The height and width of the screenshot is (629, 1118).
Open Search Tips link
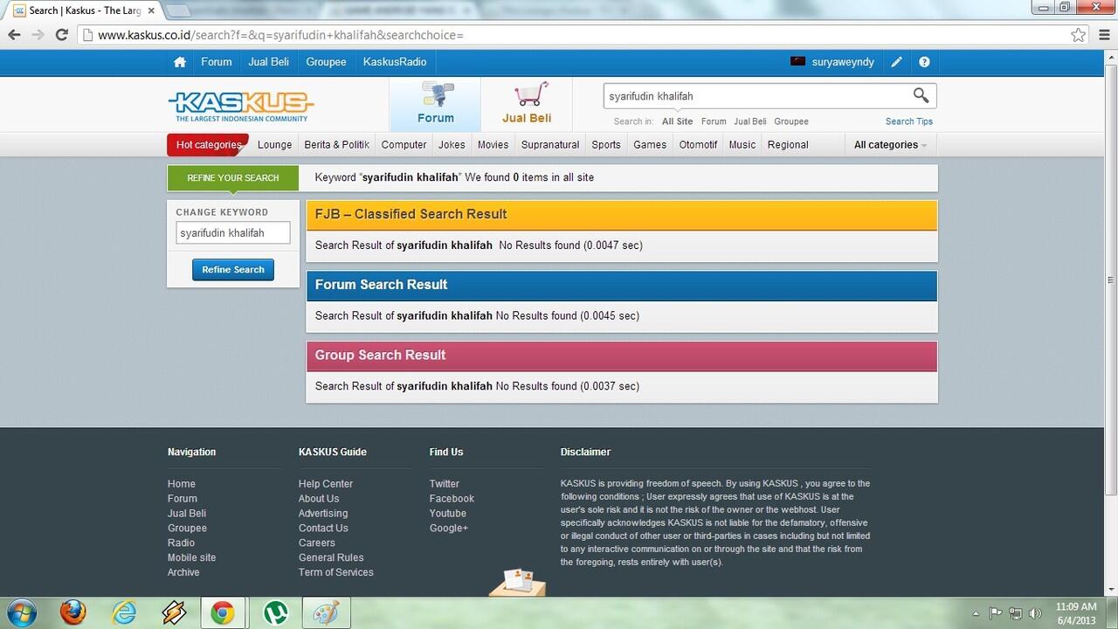tap(909, 121)
